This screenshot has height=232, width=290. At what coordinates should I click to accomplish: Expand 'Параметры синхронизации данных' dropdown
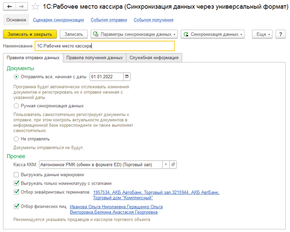tap(135, 34)
